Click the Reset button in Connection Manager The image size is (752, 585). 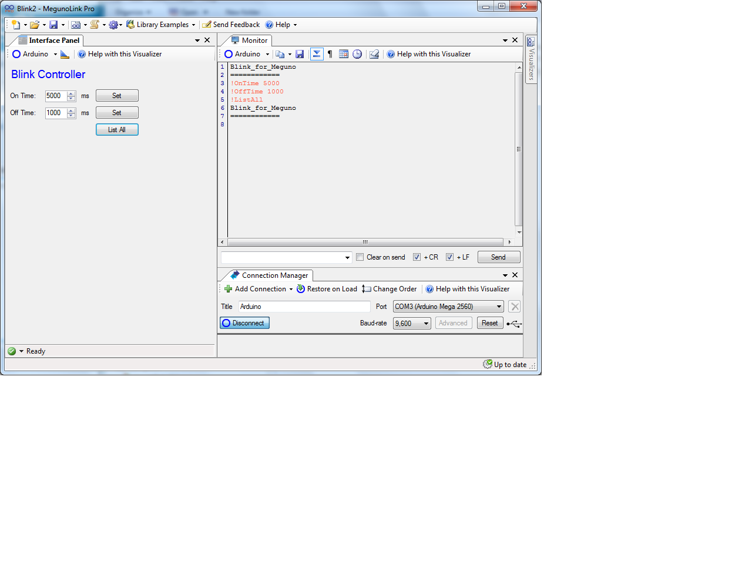tap(490, 323)
